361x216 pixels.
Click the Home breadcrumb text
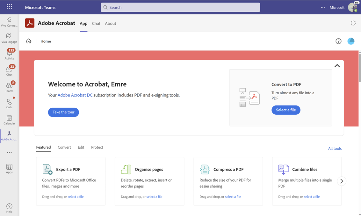pyautogui.click(x=46, y=41)
